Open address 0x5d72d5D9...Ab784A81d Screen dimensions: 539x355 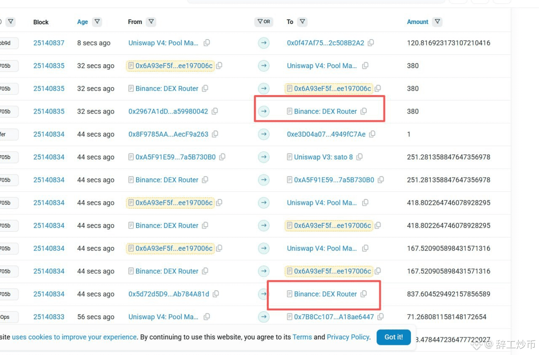169,294
